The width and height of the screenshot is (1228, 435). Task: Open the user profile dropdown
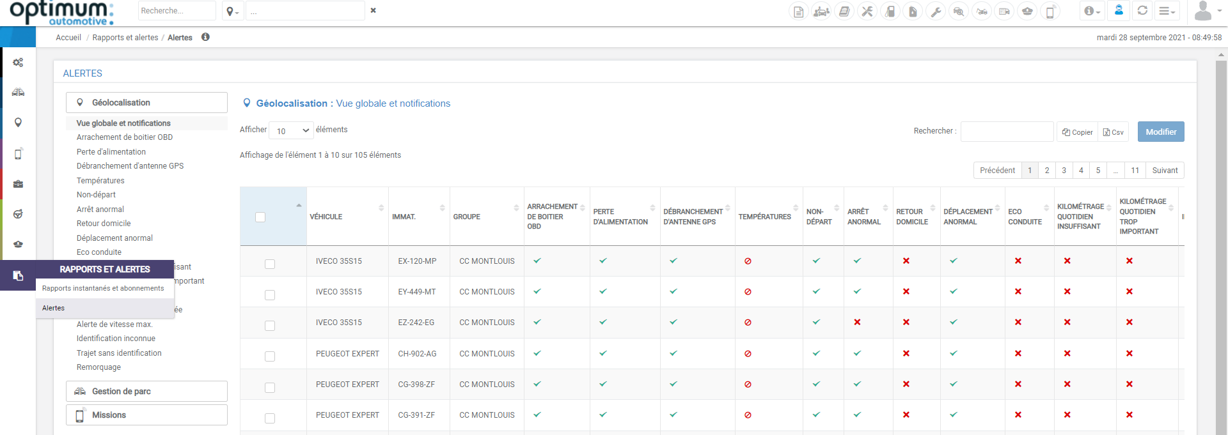click(x=1206, y=11)
